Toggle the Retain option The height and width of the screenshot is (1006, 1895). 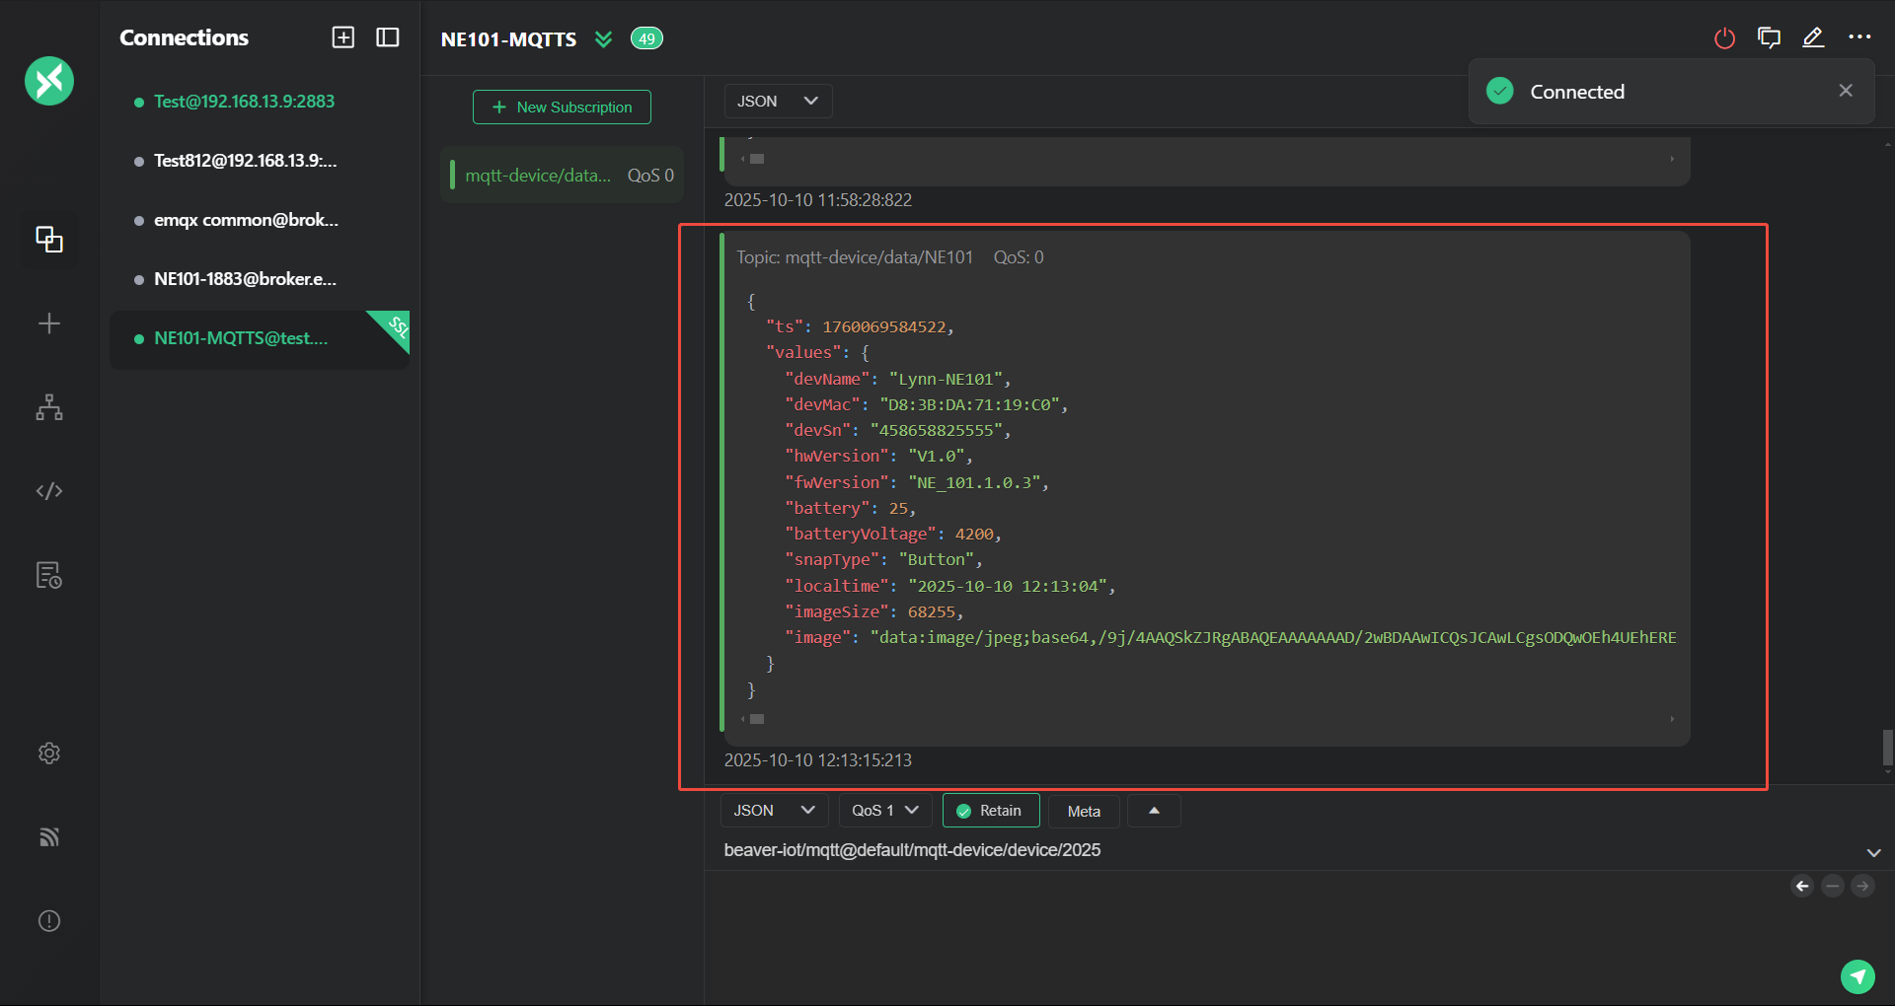pyautogui.click(x=990, y=811)
